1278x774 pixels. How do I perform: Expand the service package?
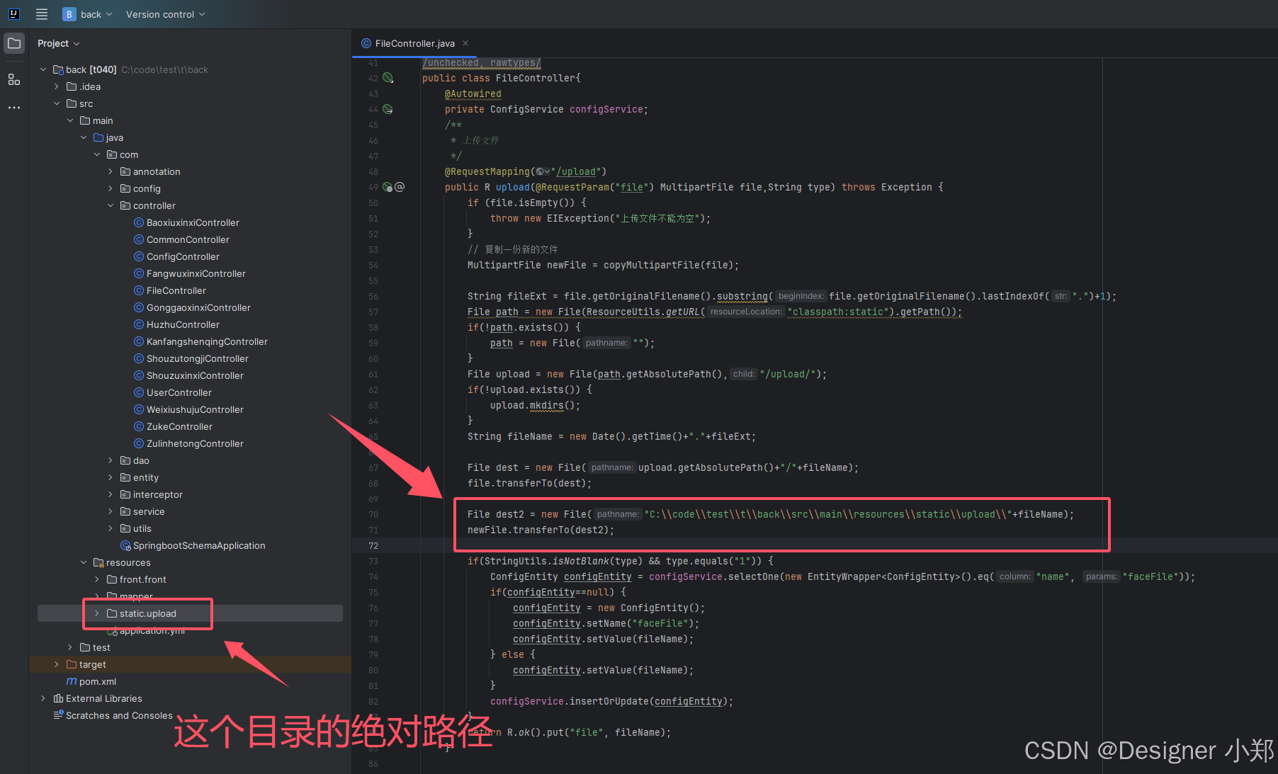111,511
